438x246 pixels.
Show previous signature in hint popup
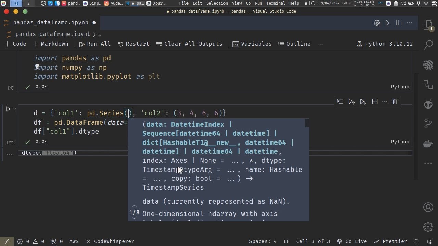[134, 206]
